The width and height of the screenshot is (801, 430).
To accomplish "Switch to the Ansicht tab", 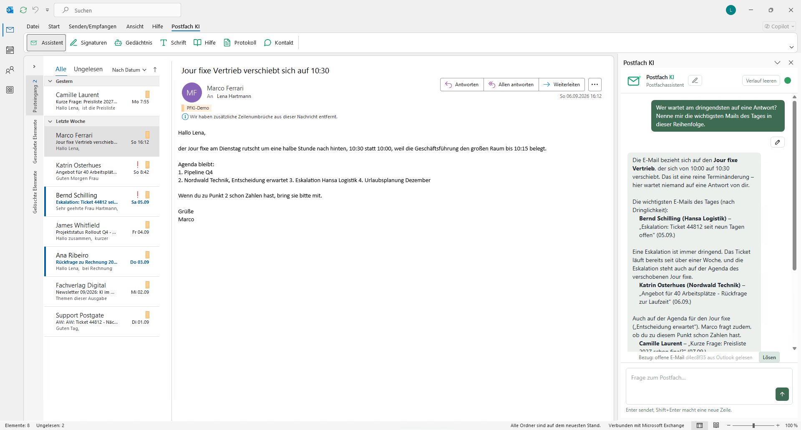I will pos(135,26).
